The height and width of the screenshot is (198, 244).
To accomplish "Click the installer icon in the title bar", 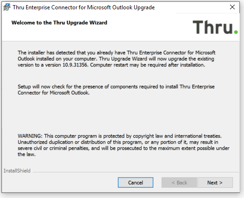I will (x=7, y=7).
